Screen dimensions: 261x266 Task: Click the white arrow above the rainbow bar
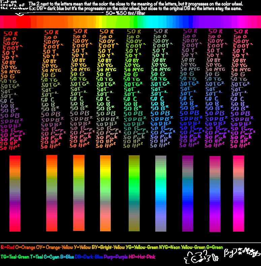(20, 14)
